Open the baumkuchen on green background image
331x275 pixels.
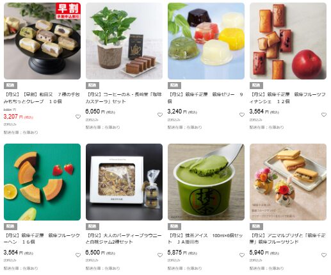(42, 182)
